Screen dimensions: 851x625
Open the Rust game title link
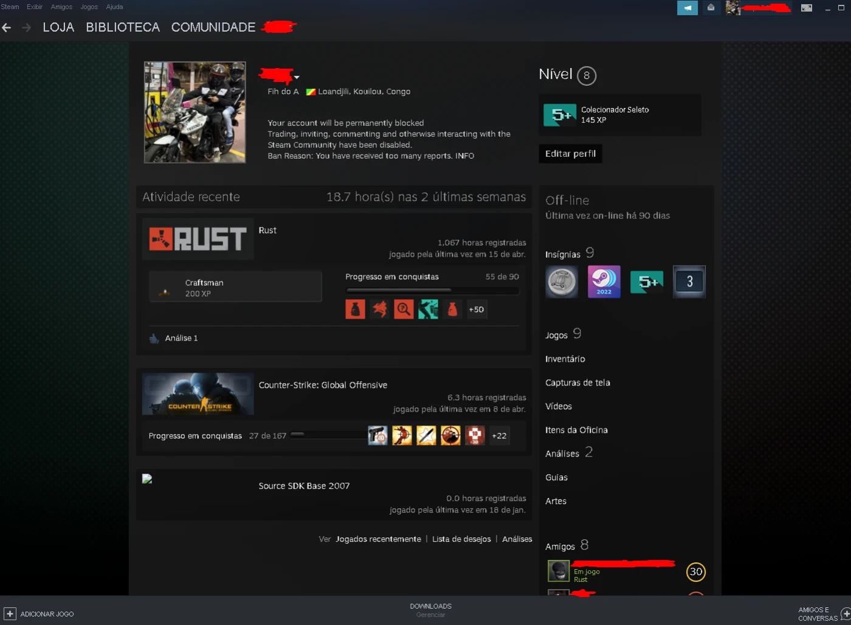coord(267,230)
